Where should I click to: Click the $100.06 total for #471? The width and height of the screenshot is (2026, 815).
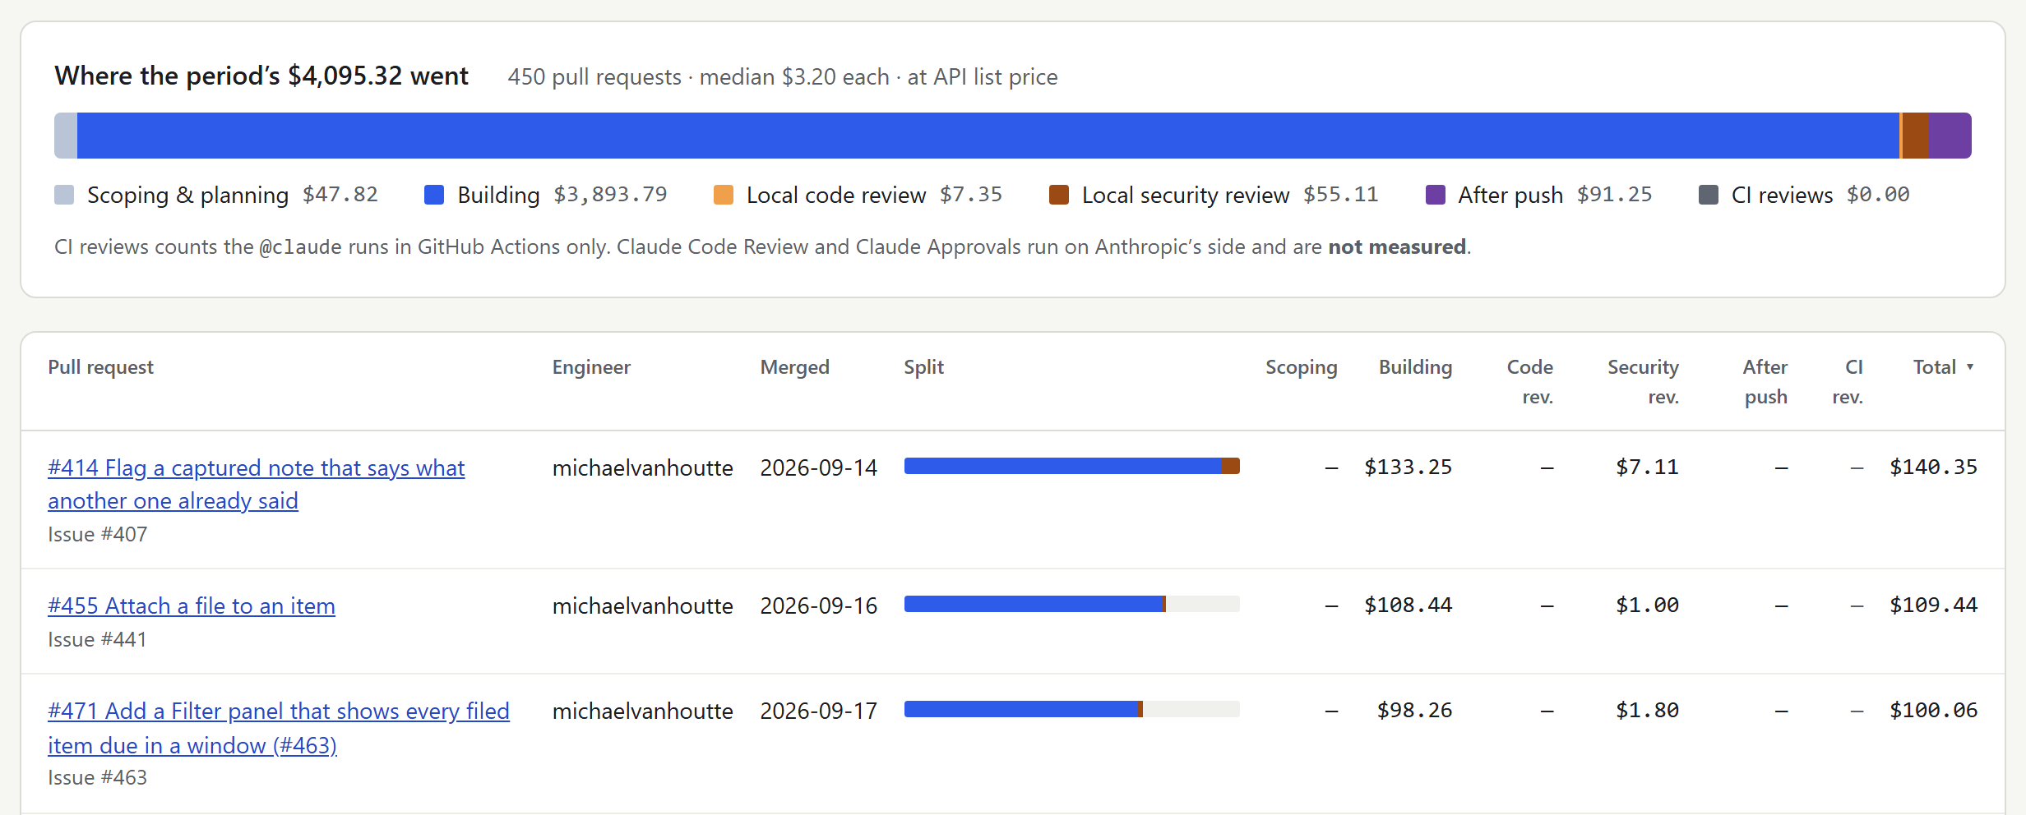1933,711
